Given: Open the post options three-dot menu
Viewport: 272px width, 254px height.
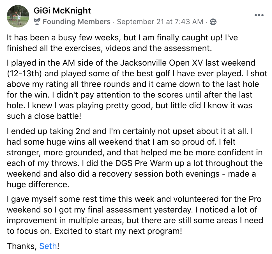Looking at the screenshot, I should (x=259, y=15).
